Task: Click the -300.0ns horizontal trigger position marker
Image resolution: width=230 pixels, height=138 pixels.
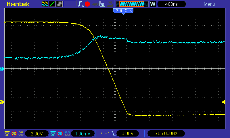Action: pos(123,11)
